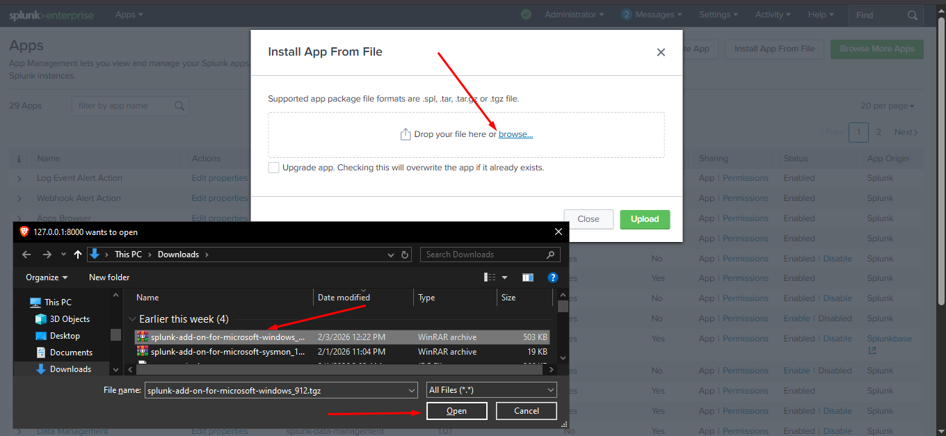Click the search icon in app name filter
Viewport: 946px width, 436px height.
tap(179, 106)
